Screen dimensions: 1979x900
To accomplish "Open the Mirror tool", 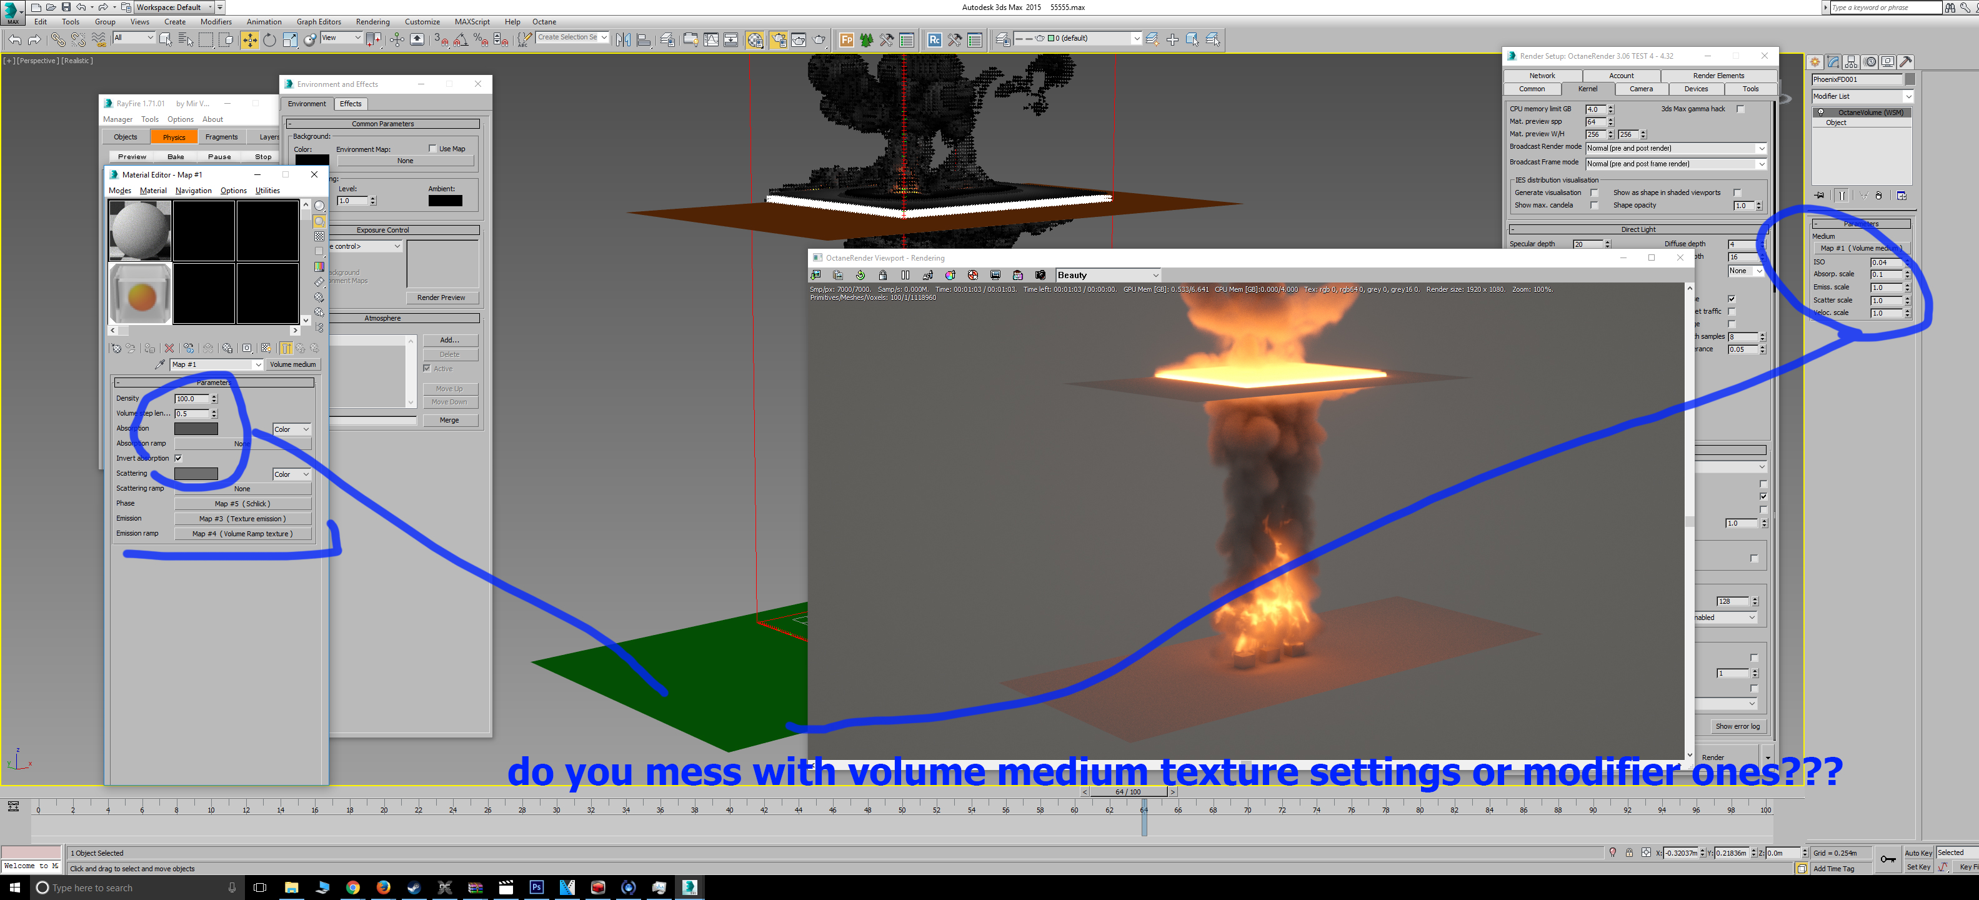I will point(623,39).
